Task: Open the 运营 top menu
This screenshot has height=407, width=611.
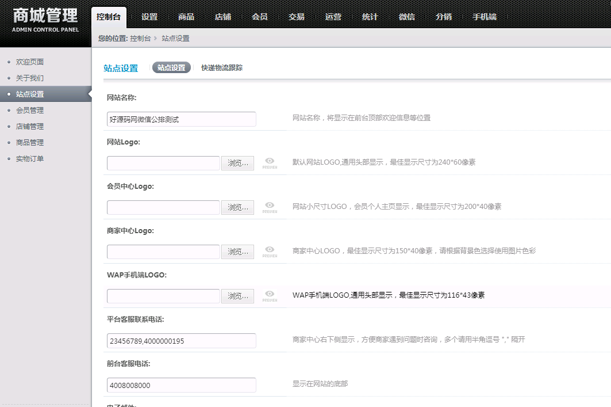Action: 333,17
